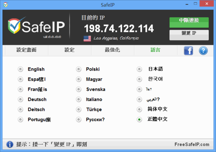
Task: Click the blue info icon in the hint bar
Action: (10, 144)
